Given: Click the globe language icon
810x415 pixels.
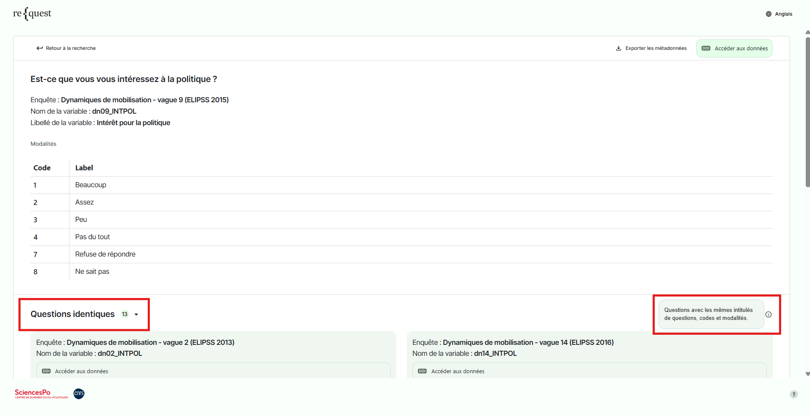Looking at the screenshot, I should pos(769,14).
